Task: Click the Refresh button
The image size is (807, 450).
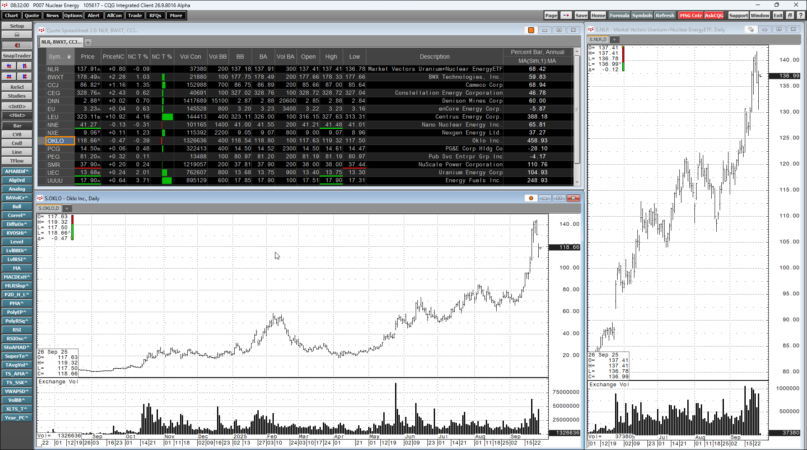Action: coord(665,16)
